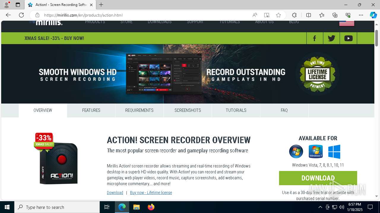Open volume control in tray
Screen dimensions: 380x213
342,207
